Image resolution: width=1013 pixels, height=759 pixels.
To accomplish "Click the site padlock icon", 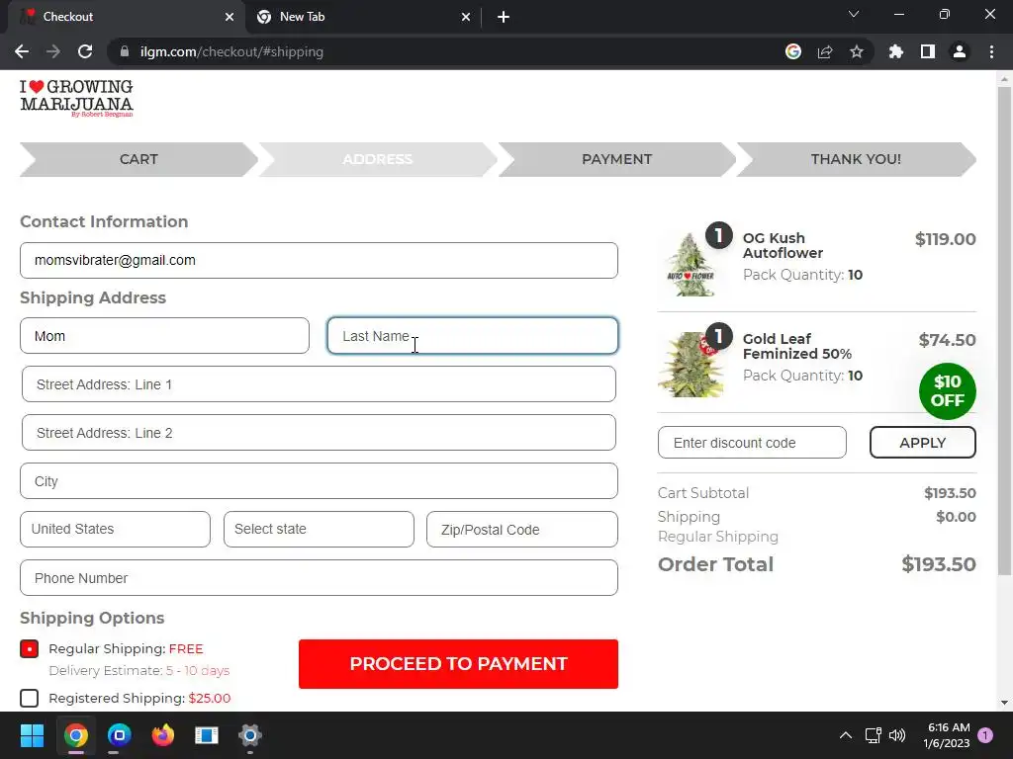I will click(124, 51).
